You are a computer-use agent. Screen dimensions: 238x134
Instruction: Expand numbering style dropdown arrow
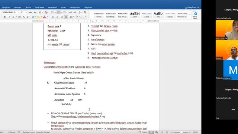[61, 12]
